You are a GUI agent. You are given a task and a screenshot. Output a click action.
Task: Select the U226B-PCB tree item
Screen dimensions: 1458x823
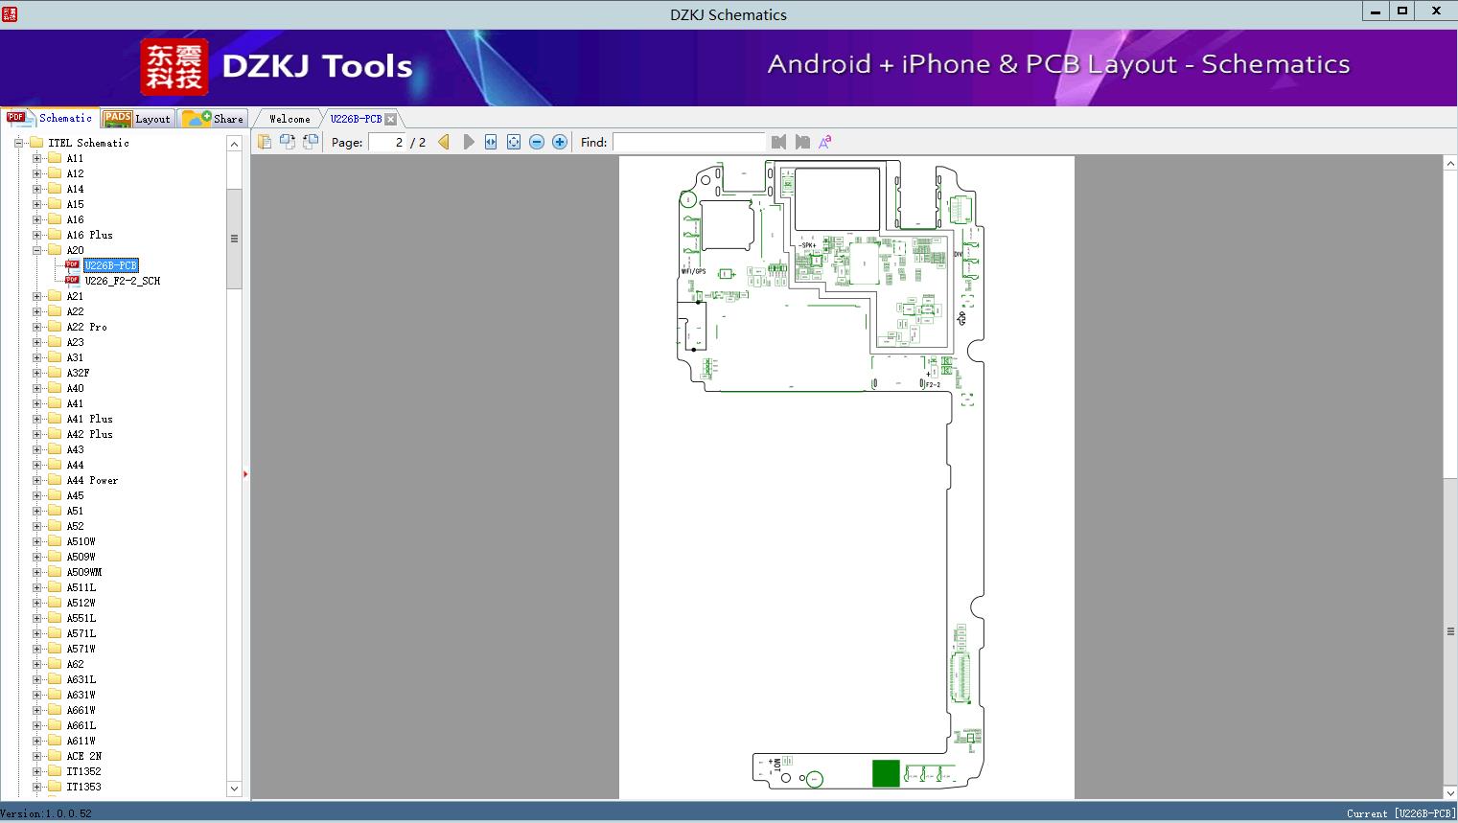coord(111,265)
